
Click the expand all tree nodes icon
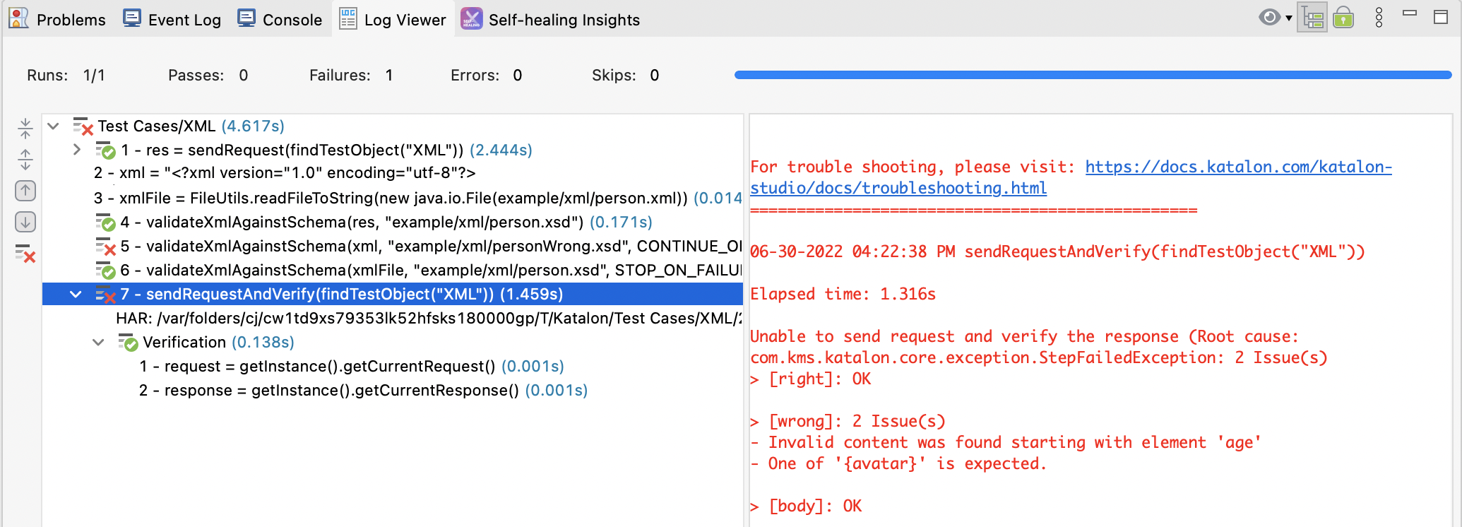(x=25, y=160)
